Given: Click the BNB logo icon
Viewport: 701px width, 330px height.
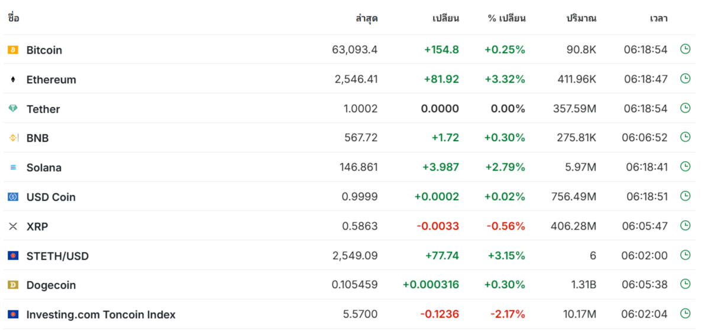Looking at the screenshot, I should tap(13, 138).
